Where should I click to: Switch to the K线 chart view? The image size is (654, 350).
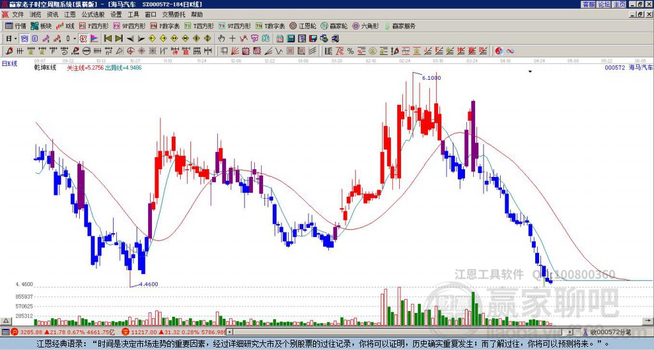66,26
